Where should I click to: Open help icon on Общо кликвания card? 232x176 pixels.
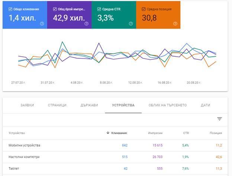point(42,23)
